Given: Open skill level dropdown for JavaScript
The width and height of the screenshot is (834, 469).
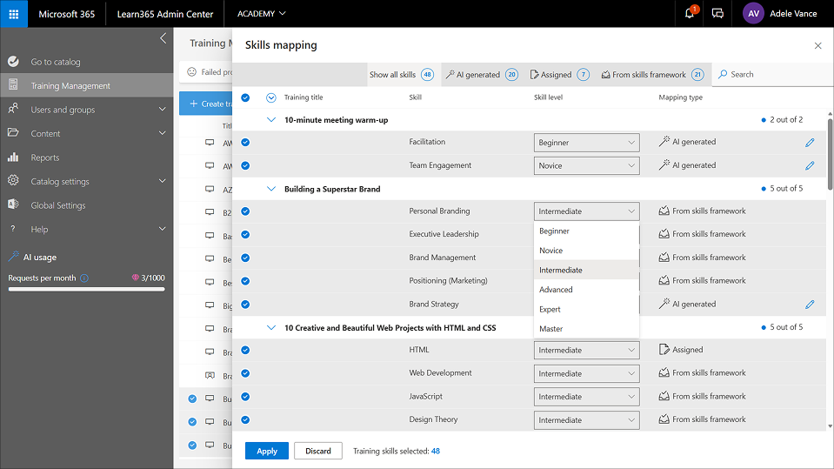Looking at the screenshot, I should (x=586, y=397).
